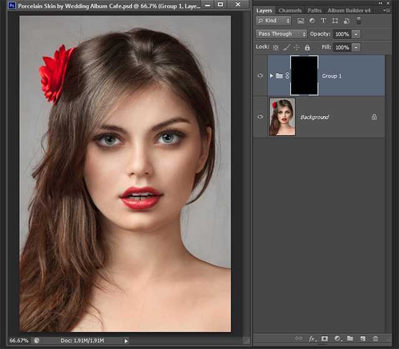Toggle the lock all button
The image size is (399, 349).
(x=307, y=47)
